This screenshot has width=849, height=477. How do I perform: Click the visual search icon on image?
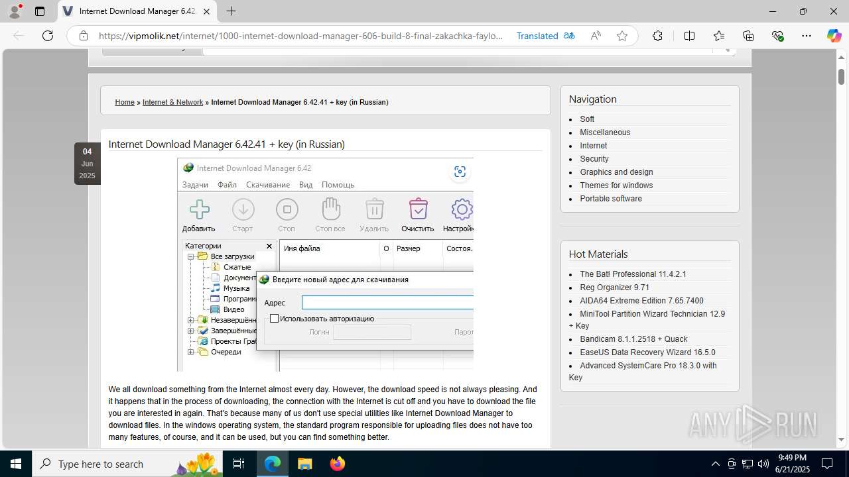(460, 172)
